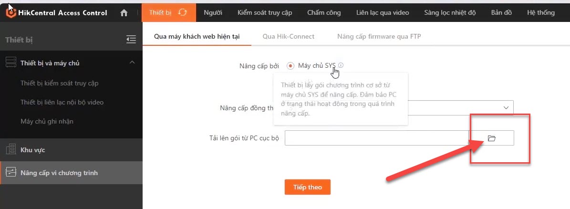The image size is (570, 209).
Task: Select the Máy chủ SYS radio button
Action: [290, 66]
